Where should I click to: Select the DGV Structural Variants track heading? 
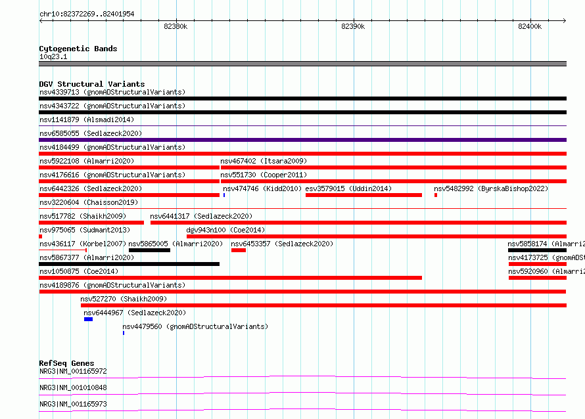point(92,84)
